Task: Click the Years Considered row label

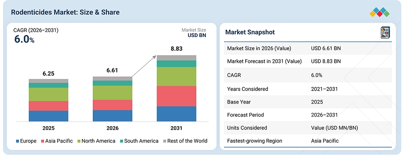Action: point(248,89)
